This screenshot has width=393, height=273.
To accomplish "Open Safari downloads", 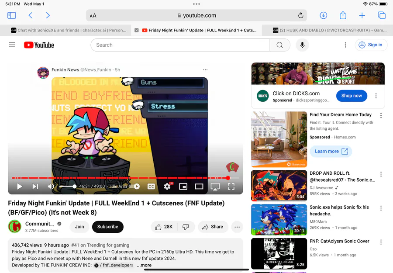I will [323, 16].
